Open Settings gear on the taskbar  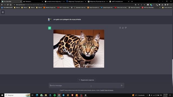[x=85, y=95]
